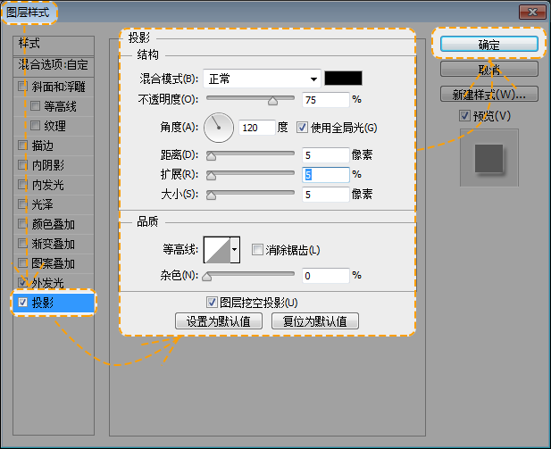Image resolution: width=551 pixels, height=449 pixels.
Task: Close the 图层样式 dialog window
Action: [532, 12]
